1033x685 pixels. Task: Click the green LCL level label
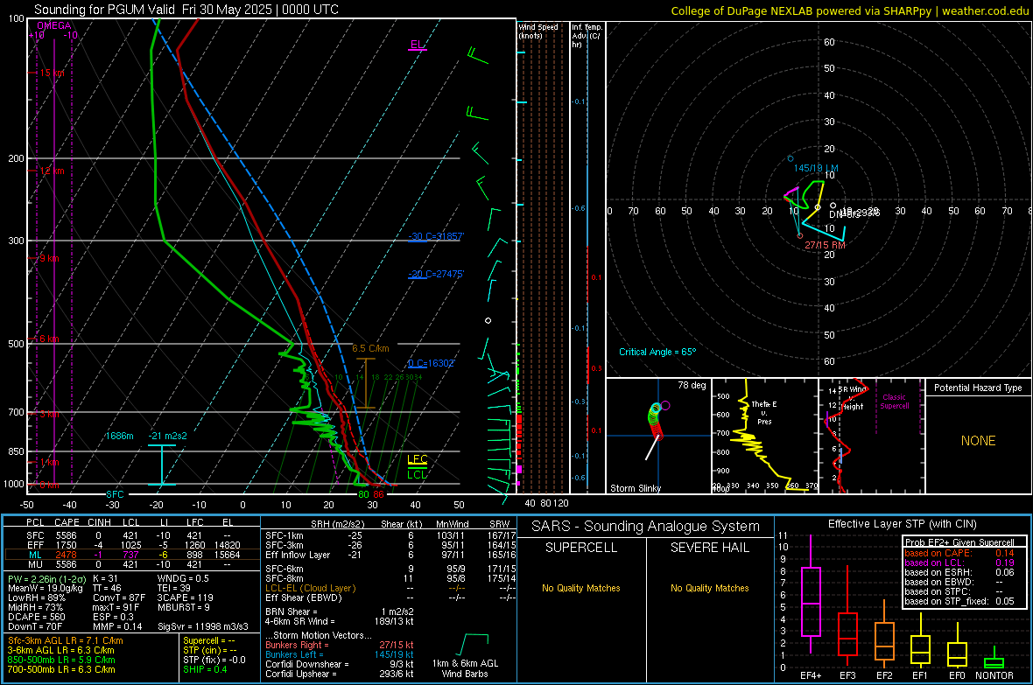[417, 474]
